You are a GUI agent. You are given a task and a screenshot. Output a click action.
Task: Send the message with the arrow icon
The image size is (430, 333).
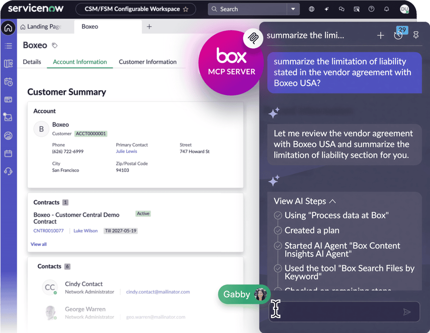click(x=407, y=312)
